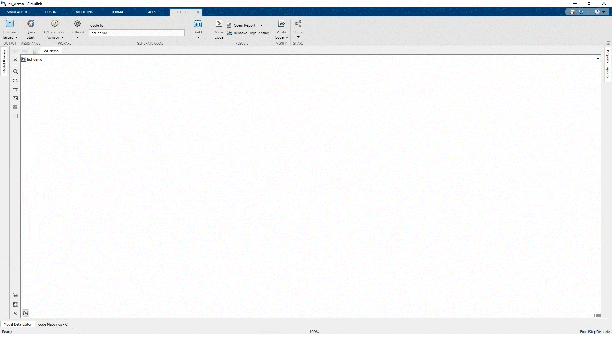Expand the address bar dropdown arrow
Screen dimensions: 612x344
(598, 59)
